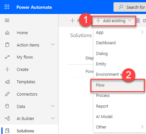Screen dimensions: 146x134
Task: Expand the AI Builder chevron
Action: (x=53, y=118)
